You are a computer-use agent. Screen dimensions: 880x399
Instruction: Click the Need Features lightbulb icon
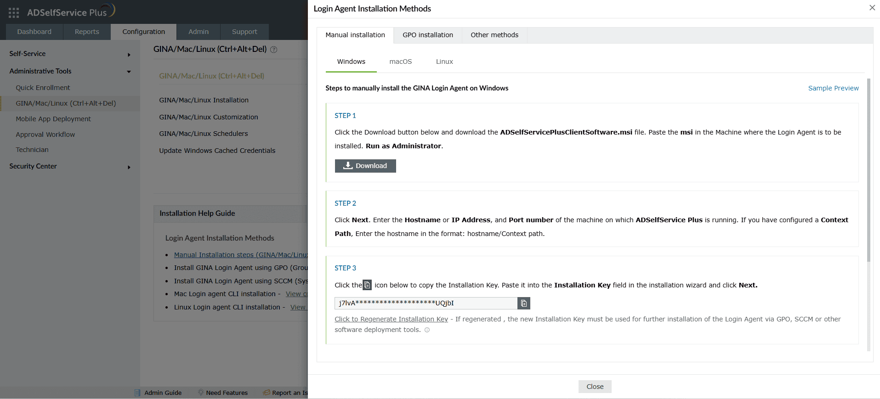[201, 393]
